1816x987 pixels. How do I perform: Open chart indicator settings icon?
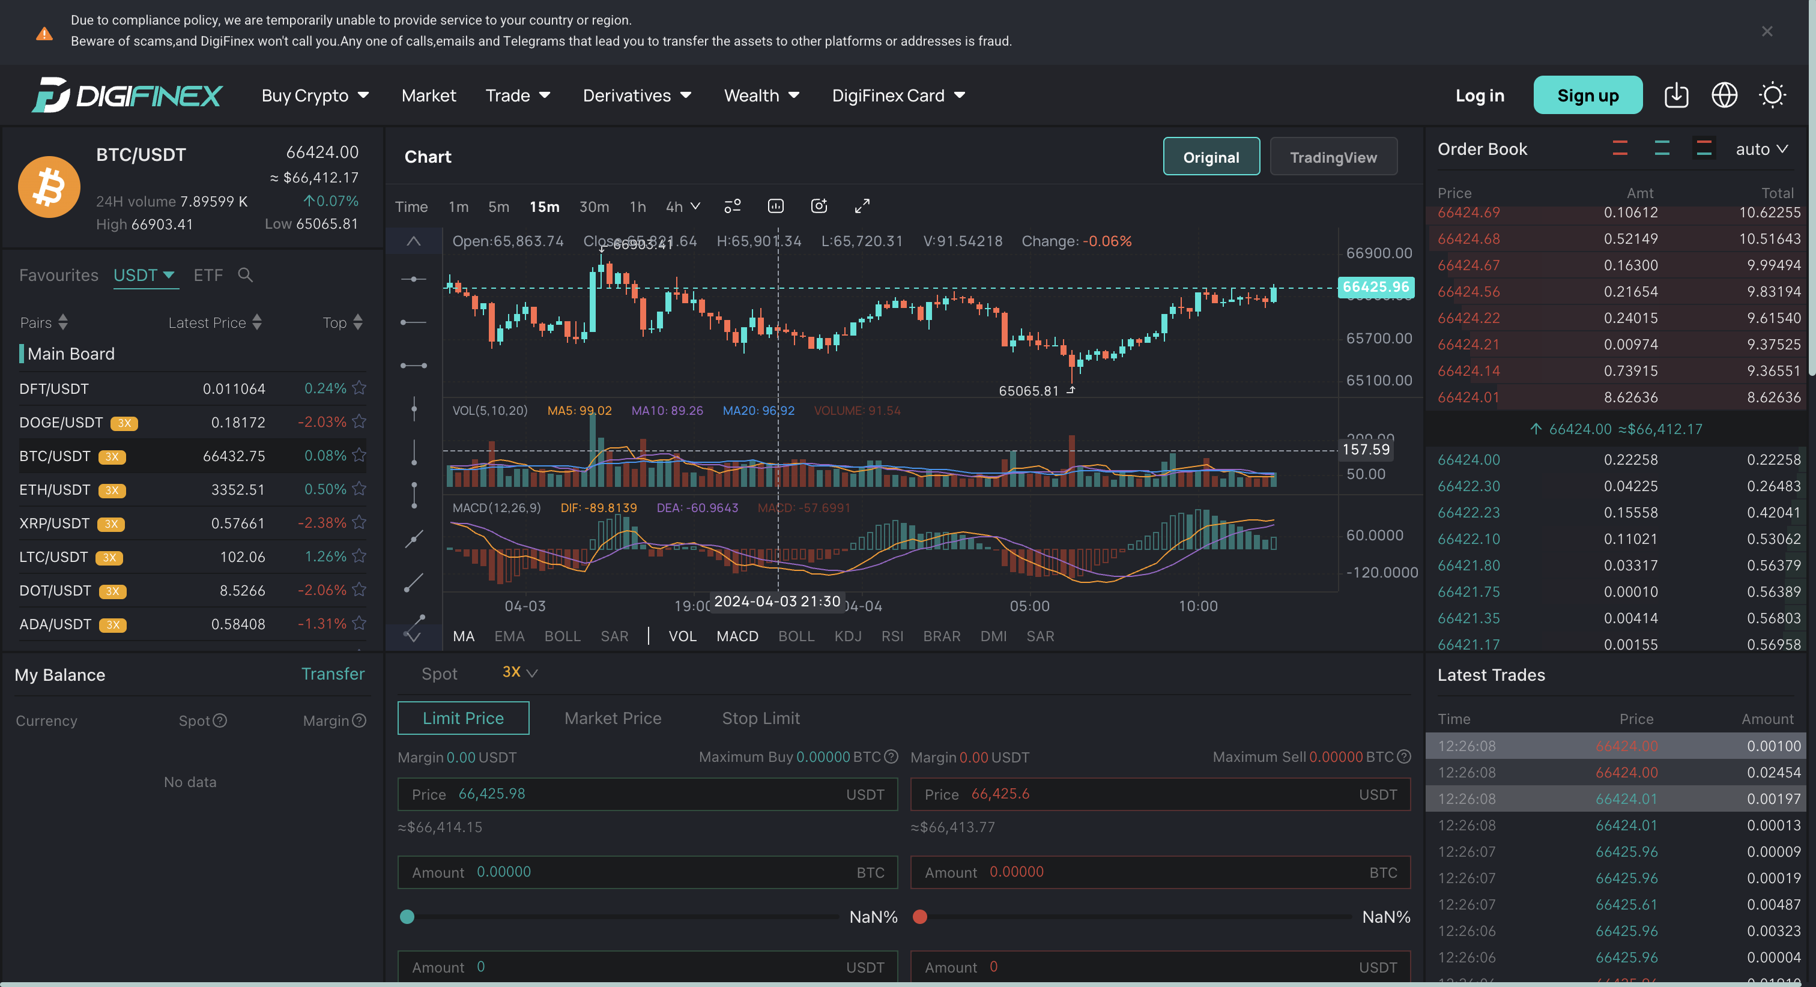pos(733,206)
